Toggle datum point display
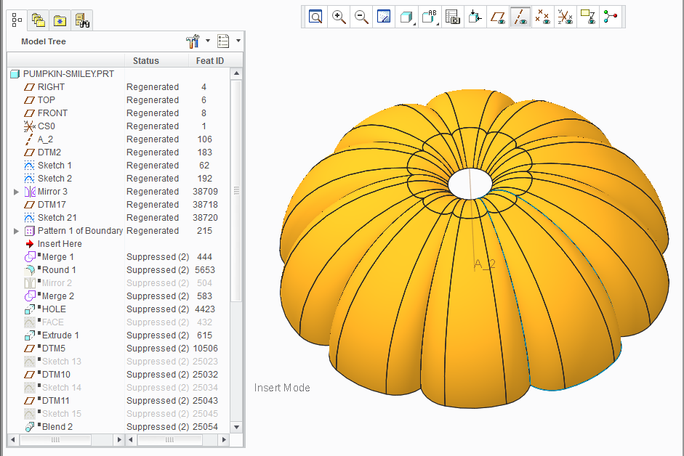 coord(543,17)
